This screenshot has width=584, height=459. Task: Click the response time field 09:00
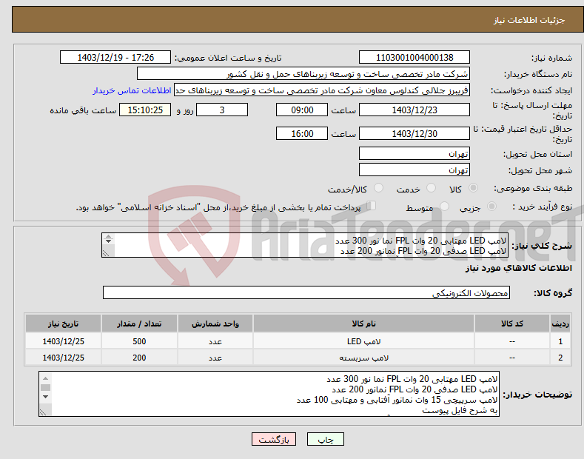coord(302,110)
